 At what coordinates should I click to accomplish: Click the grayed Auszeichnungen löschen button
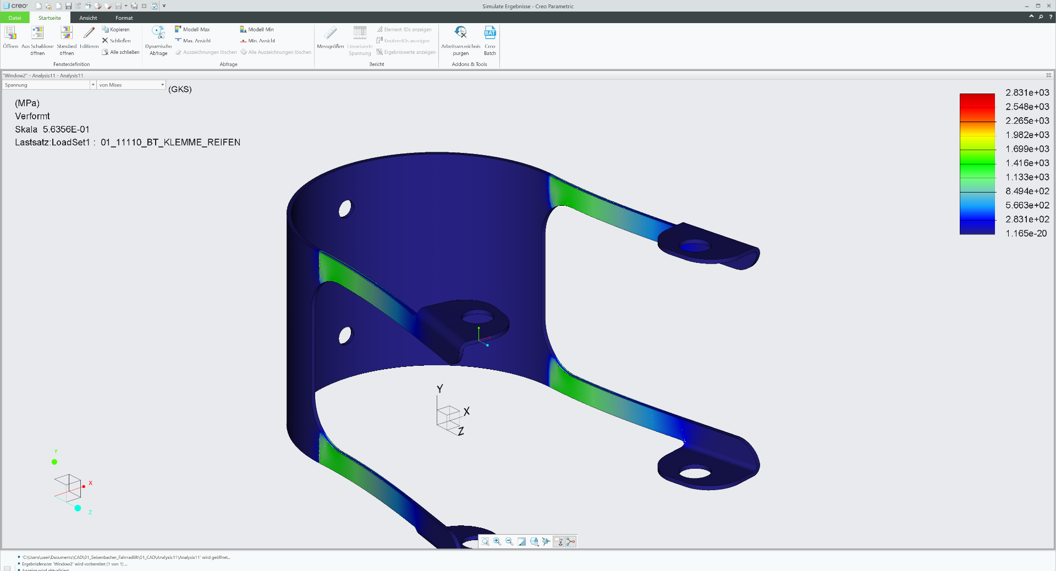click(206, 52)
